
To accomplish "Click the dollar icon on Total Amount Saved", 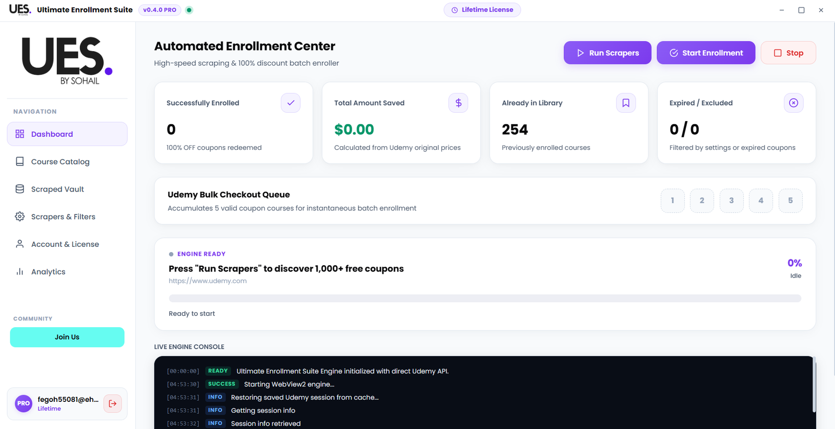I will (458, 103).
